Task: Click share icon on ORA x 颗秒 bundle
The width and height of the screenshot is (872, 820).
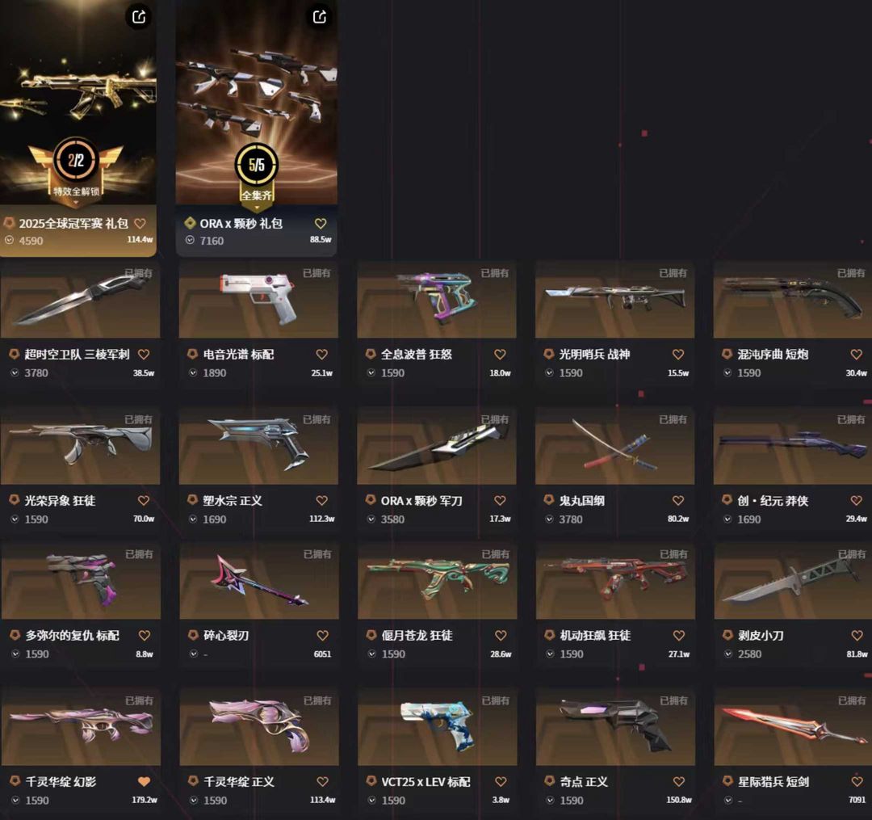Action: [x=319, y=17]
